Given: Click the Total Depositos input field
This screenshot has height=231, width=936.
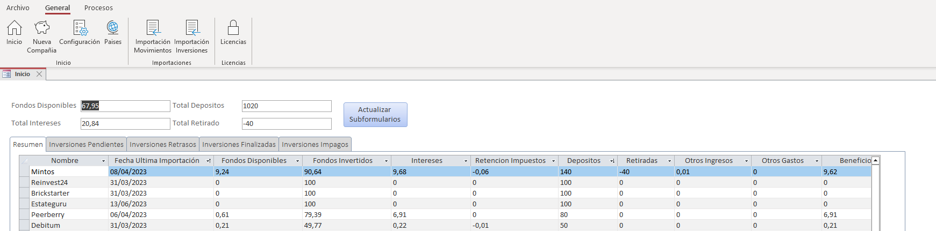Looking at the screenshot, I should tap(287, 106).
